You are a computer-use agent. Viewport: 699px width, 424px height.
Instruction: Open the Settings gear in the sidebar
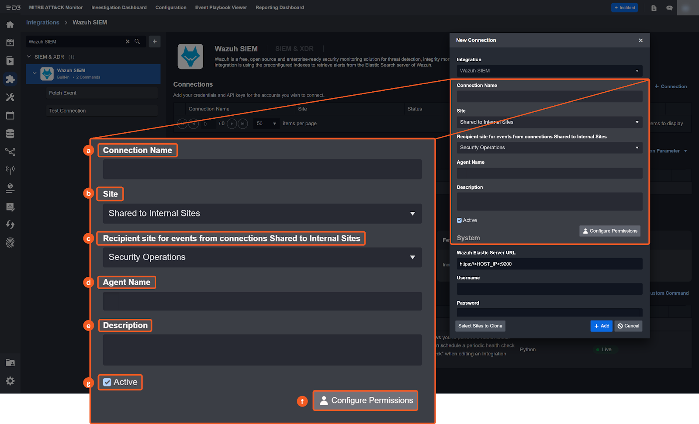(x=10, y=381)
